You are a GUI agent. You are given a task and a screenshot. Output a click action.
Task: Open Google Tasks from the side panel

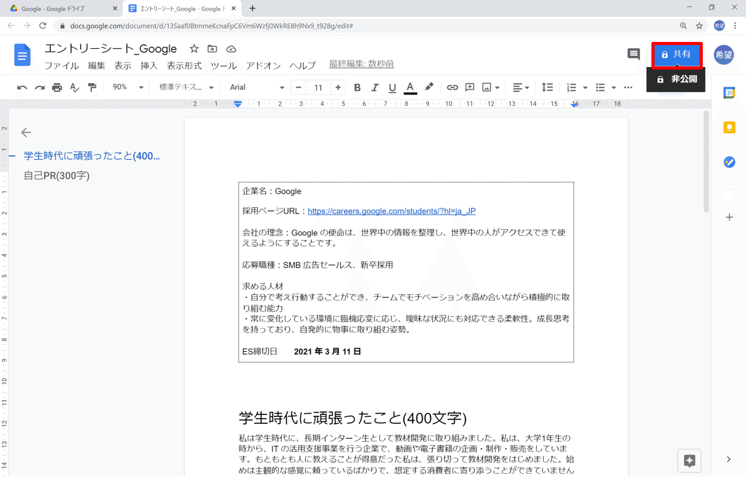coord(729,162)
